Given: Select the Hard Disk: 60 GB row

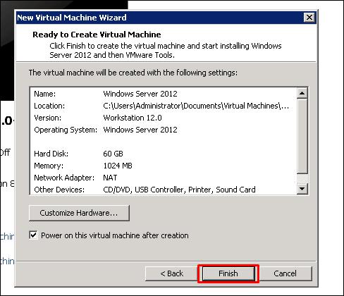Looking at the screenshot, I should [x=163, y=154].
